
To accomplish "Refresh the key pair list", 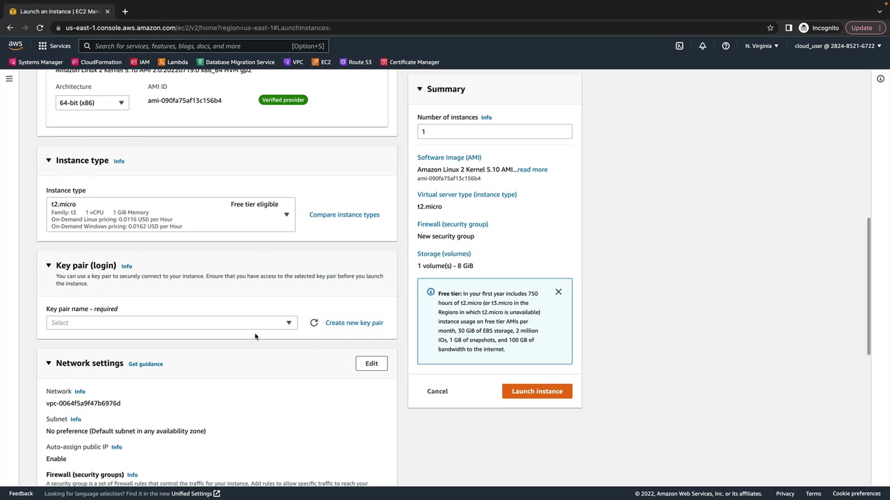I will [x=314, y=323].
